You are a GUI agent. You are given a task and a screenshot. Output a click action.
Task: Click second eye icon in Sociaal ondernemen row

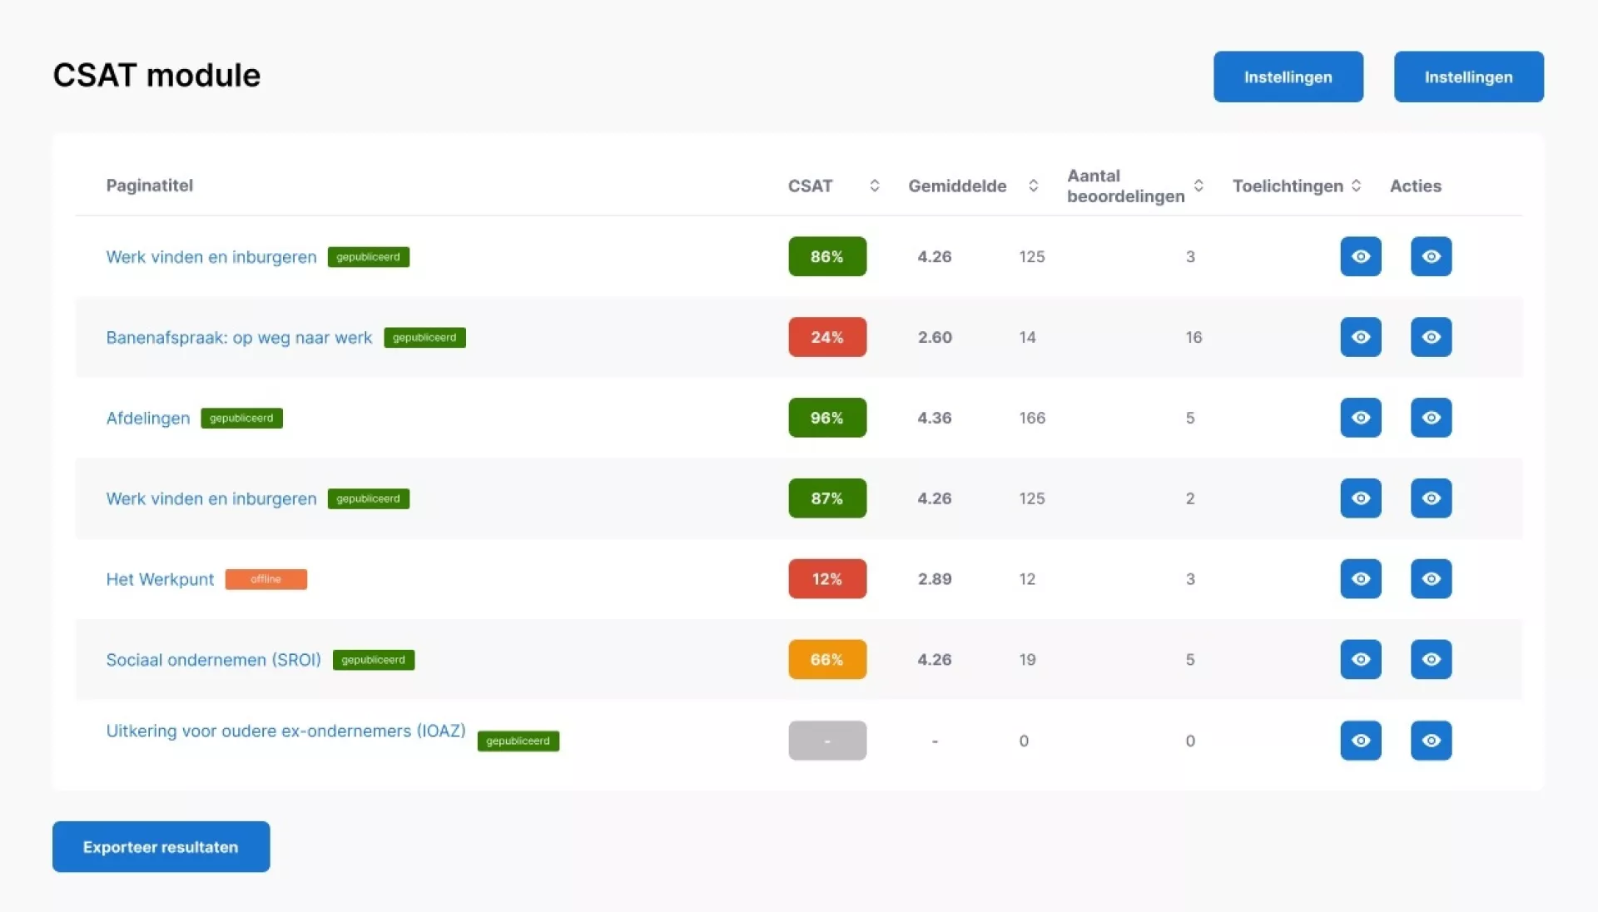pos(1431,660)
